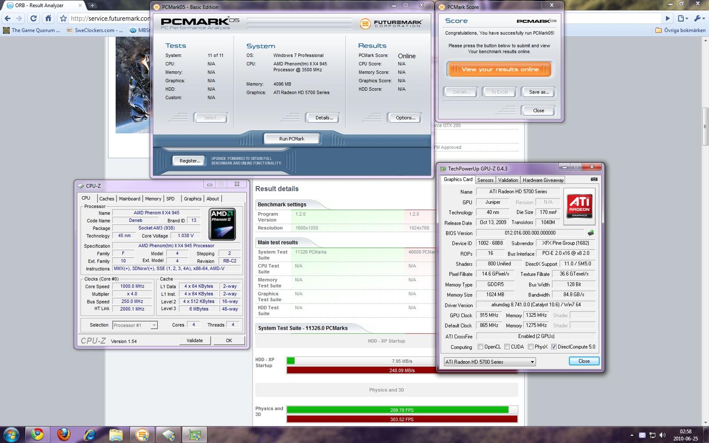Screen dimensions: 709x443
Task: Open System Details... in PCMark05
Action: pyautogui.click(x=324, y=118)
